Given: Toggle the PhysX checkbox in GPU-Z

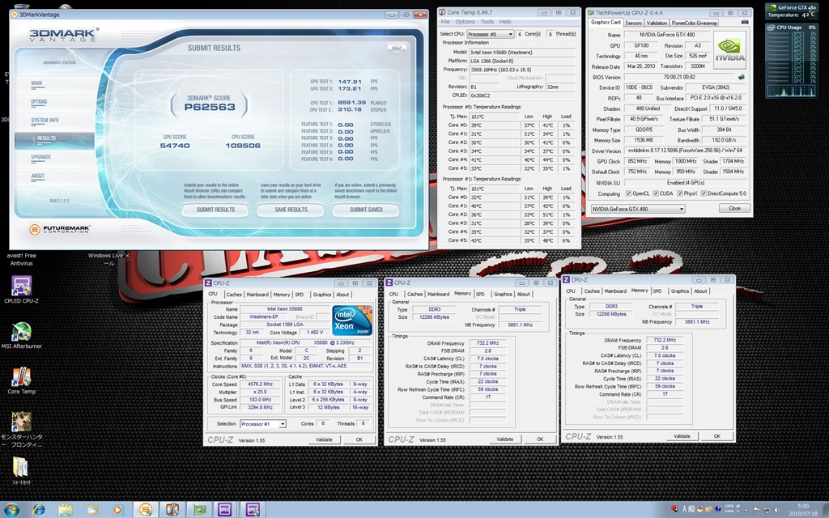Looking at the screenshot, I should pos(680,194).
